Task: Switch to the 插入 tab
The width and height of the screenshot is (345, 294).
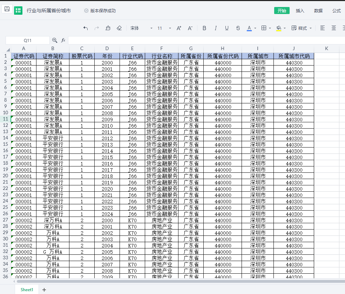Action: pyautogui.click(x=300, y=11)
